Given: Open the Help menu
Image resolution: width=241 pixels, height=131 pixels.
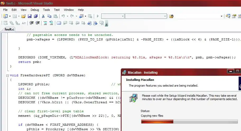Looking at the screenshot, I should coord(81,10).
